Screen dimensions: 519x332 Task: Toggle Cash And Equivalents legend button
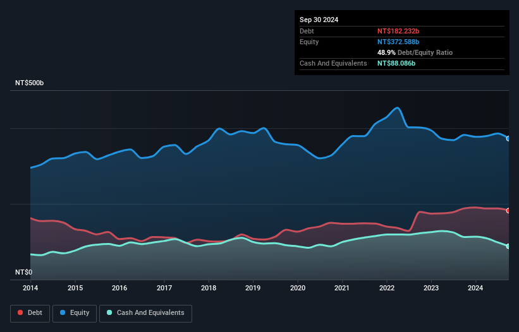click(145, 313)
